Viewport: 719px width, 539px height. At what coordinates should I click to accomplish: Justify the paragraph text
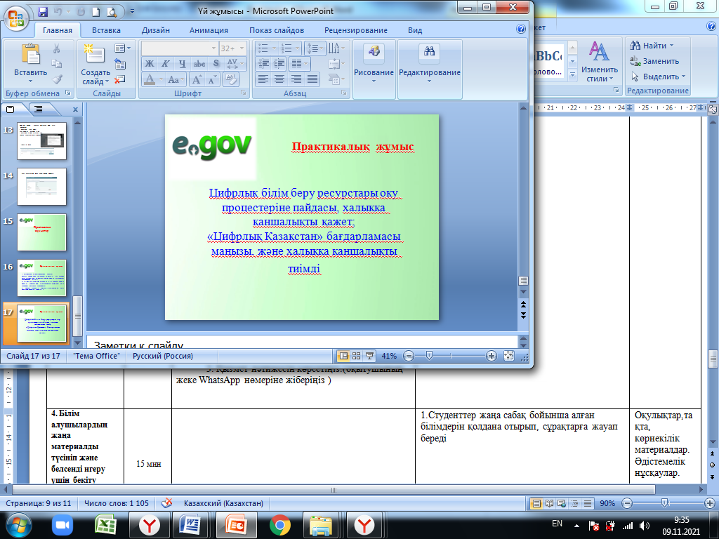312,79
